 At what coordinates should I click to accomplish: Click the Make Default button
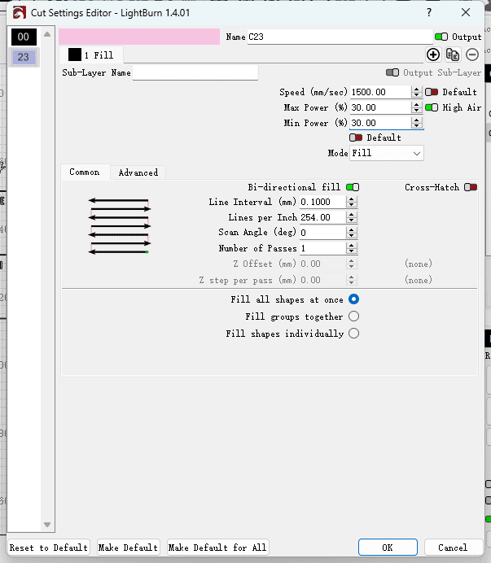[x=128, y=548]
